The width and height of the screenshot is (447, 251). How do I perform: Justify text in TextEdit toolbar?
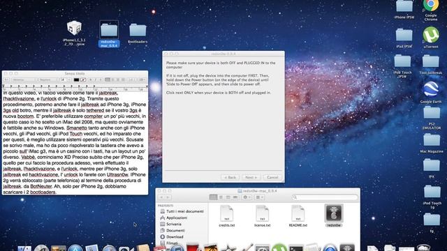[123, 79]
